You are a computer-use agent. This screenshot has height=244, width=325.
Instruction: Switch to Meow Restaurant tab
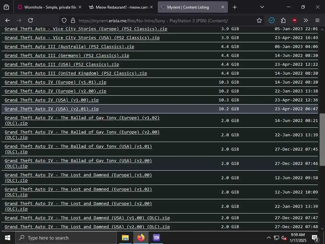click(121, 7)
